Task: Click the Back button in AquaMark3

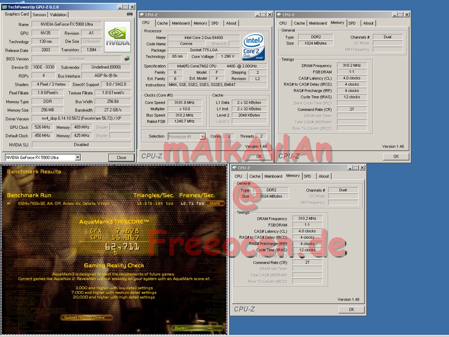Action: [x=197, y=328]
